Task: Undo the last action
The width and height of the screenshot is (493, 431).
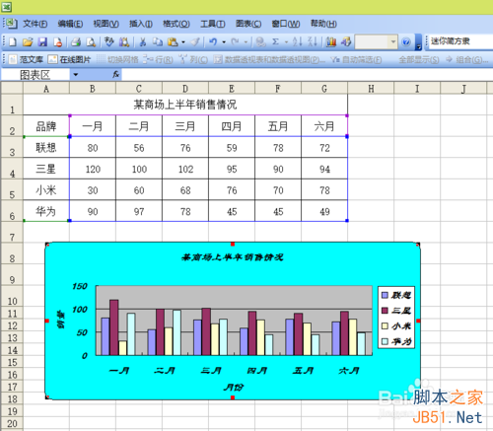Action: 213,42
